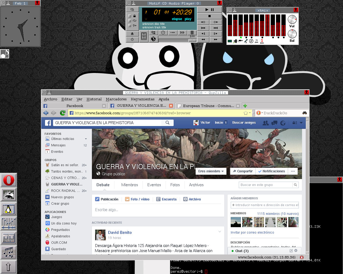Open the bookmark star dropdown arrow

(250, 113)
